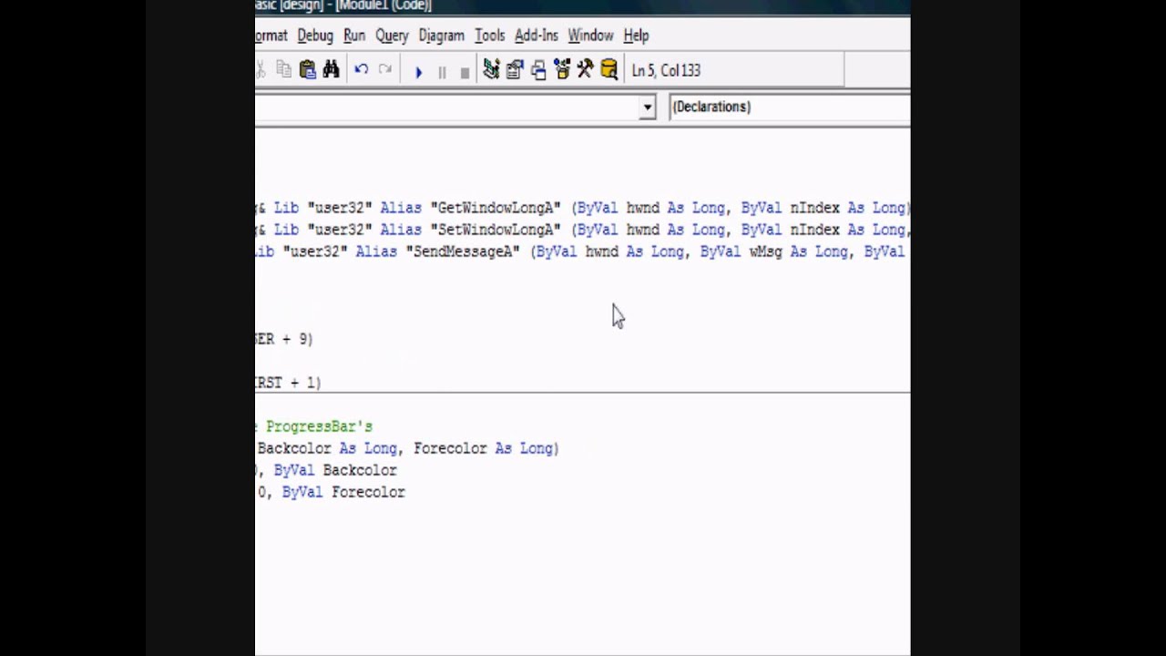
Task: Click the Copy toolbar icon
Action: pyautogui.click(x=284, y=70)
